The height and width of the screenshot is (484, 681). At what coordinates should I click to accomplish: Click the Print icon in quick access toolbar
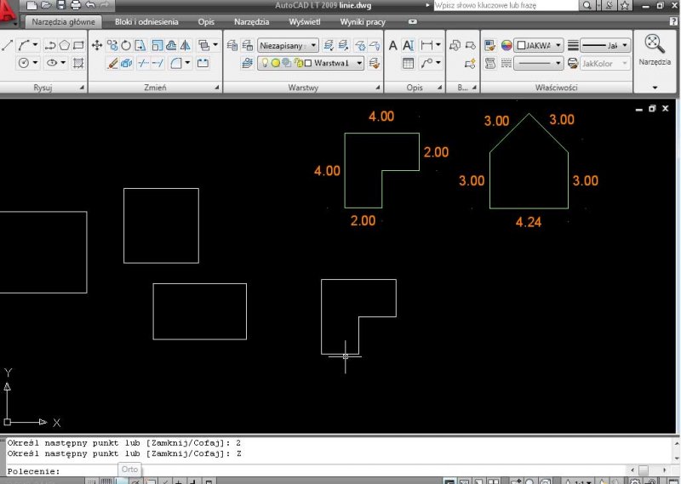pos(75,5)
